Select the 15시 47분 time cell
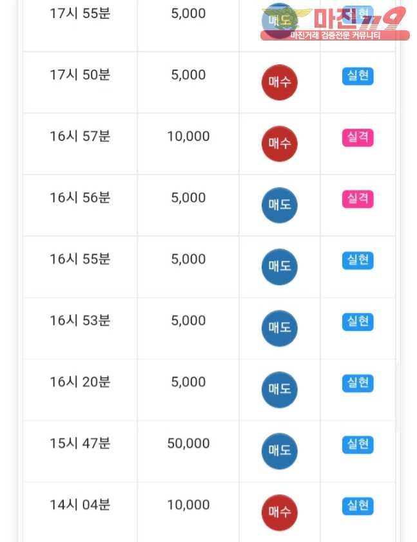This screenshot has width=417, height=542. pyautogui.click(x=80, y=444)
